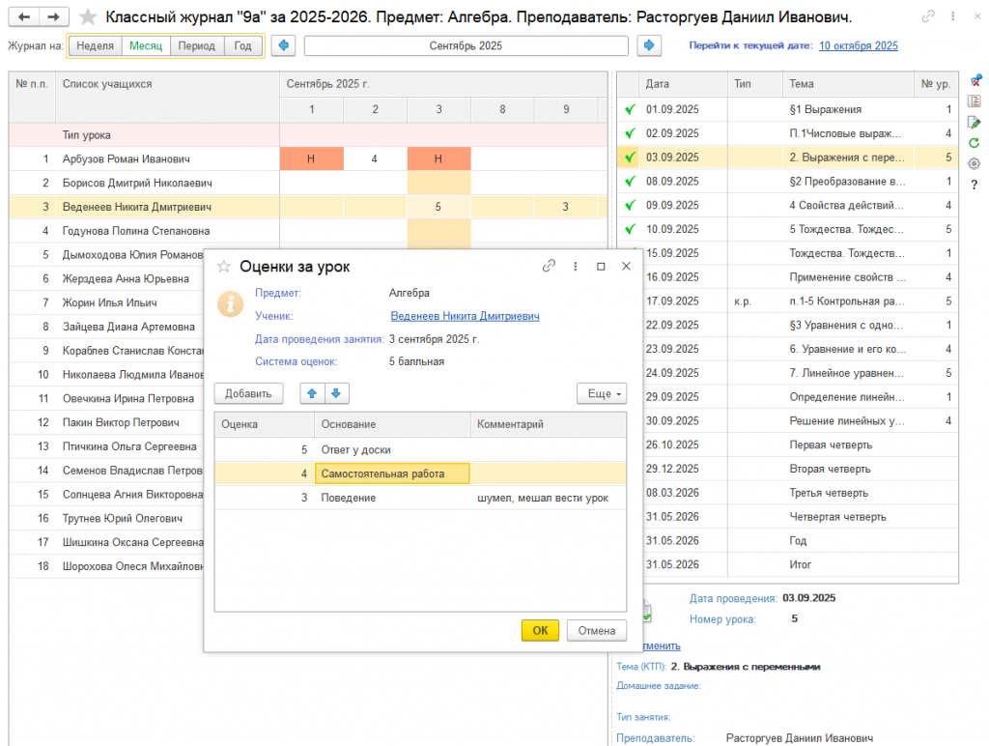The height and width of the screenshot is (746, 989).
Task: Select lesson topic '§1 Выражения'
Action: tap(826, 109)
